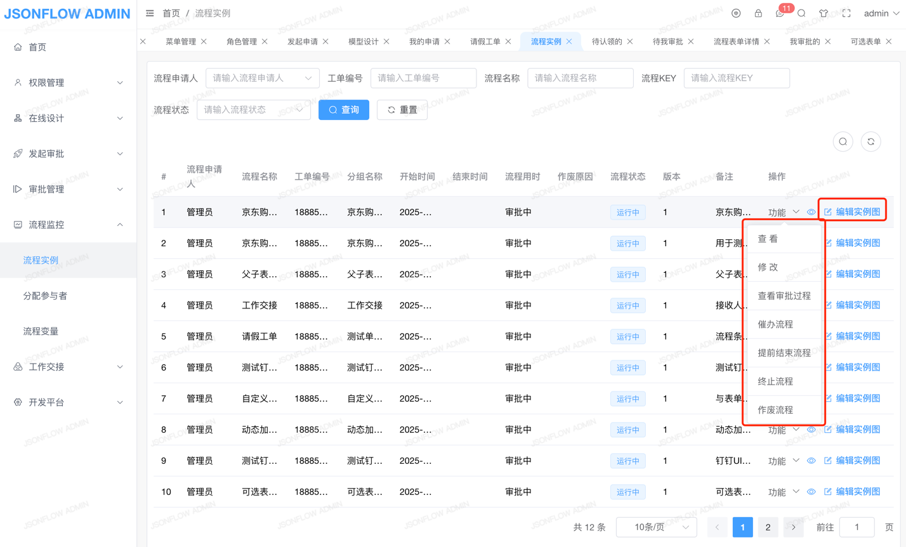Screen dimensions: 906x547
Task: Click the 工单编号 input field
Action: [423, 78]
